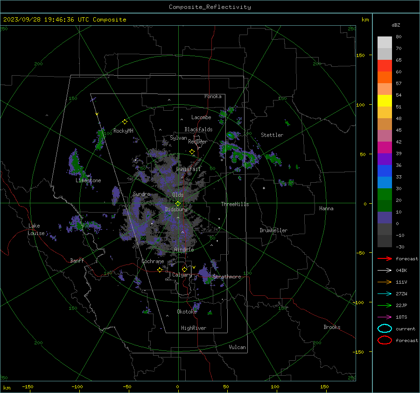
Task: Click the yellow radar-center diamond above Didsbury
Action: point(178,203)
